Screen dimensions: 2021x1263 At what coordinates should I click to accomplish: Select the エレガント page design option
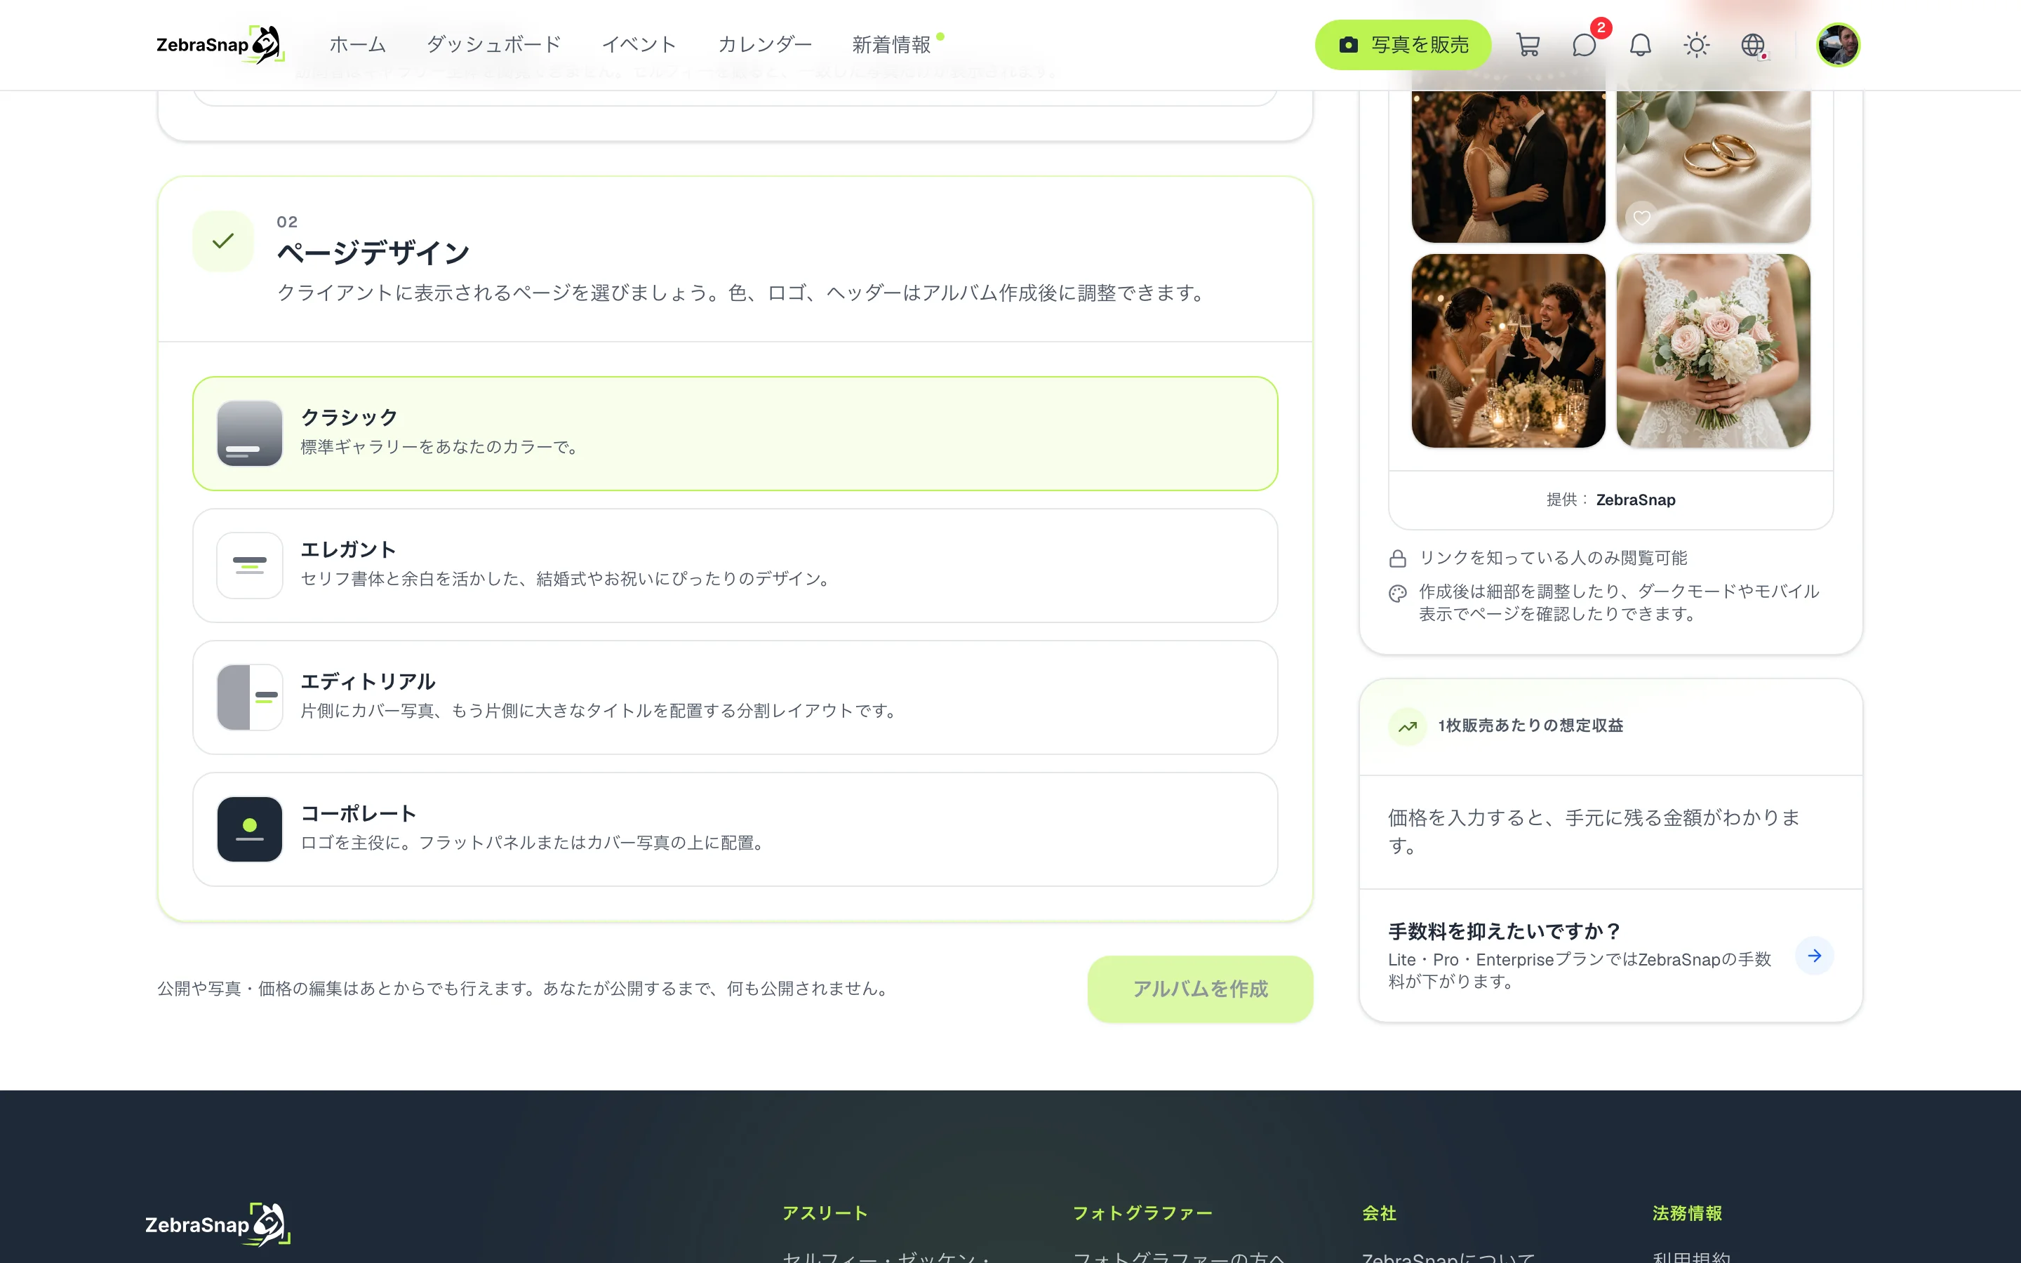point(735,566)
